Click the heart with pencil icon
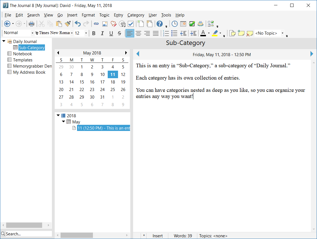 [x=113, y=24]
